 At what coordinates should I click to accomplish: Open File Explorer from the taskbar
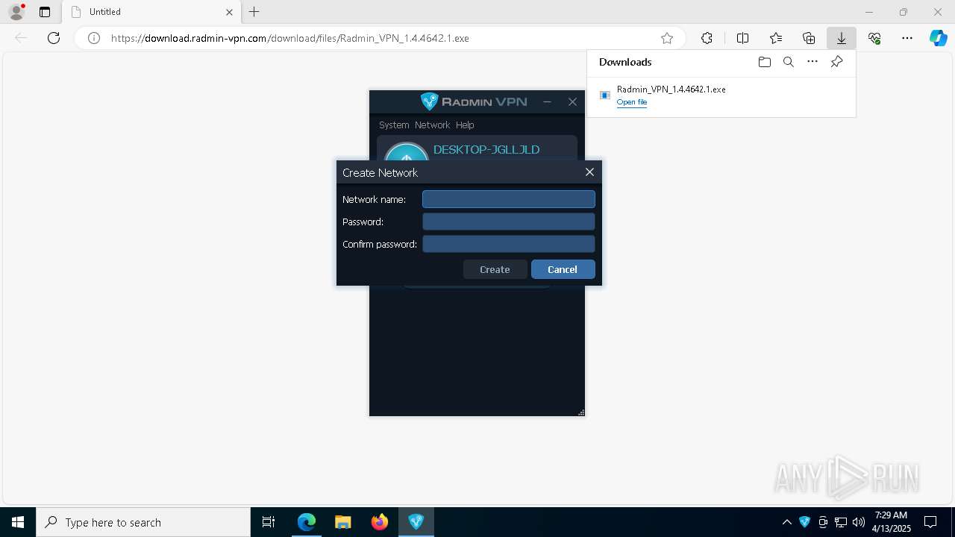(343, 522)
